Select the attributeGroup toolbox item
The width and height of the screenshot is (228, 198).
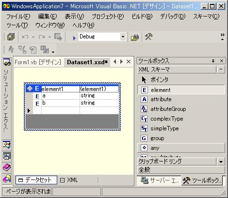point(181,109)
